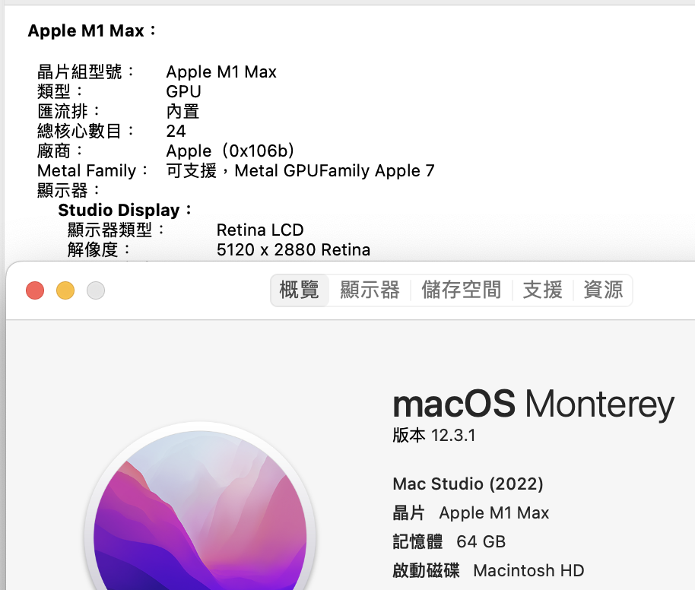Image resolution: width=695 pixels, height=590 pixels.
Task: Click the 總核心數目 value 24
Action: point(176,131)
